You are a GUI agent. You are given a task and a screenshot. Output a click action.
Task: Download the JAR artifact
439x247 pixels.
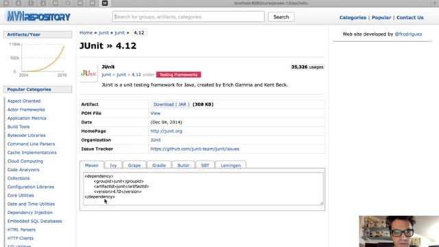171,104
